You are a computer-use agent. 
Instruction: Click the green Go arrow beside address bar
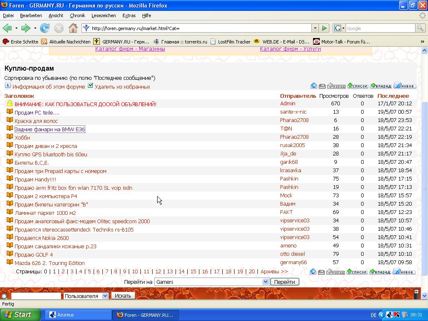[x=324, y=28]
